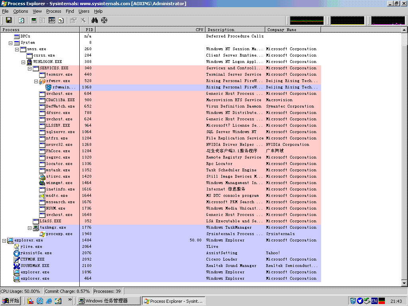Click the CPU usage mini graph
The width and height of the screenshot is (408, 306).
click(306, 21)
